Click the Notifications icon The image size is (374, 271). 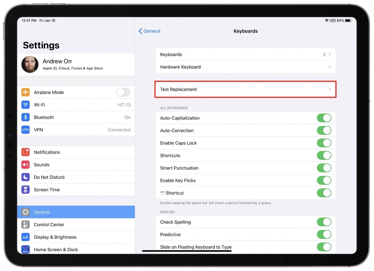25,152
